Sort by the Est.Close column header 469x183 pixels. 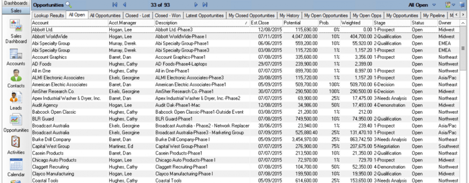[x=266, y=23]
